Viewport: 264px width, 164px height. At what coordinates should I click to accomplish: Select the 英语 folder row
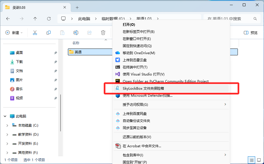pos(153,52)
